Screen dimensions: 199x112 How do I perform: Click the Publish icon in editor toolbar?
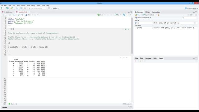pos(124,15)
